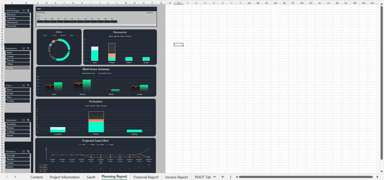Toggle the Electrical work package filter
Image resolution: width=384 pixels, height=180 pixels.
point(18,15)
